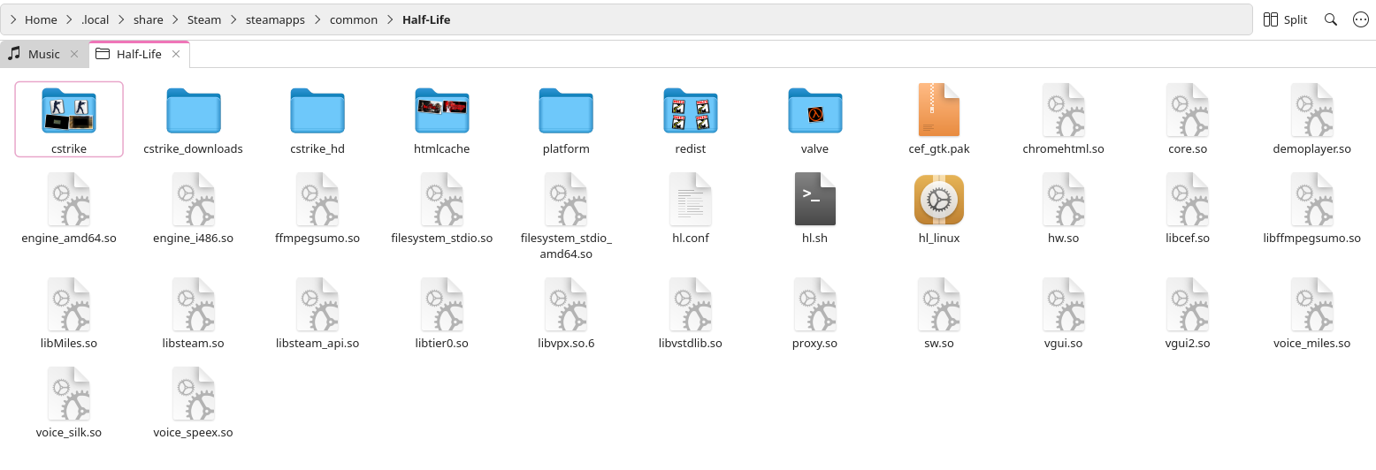The image size is (1376, 470).
Task: Close the Music tab
Action: coord(74,54)
